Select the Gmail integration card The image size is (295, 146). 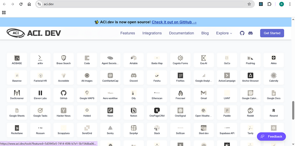[x=204, y=95]
